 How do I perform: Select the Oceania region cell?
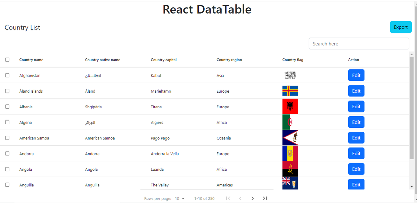223,138
